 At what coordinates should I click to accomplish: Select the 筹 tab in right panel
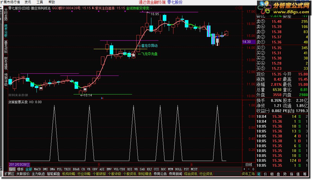[x=305, y=174]
